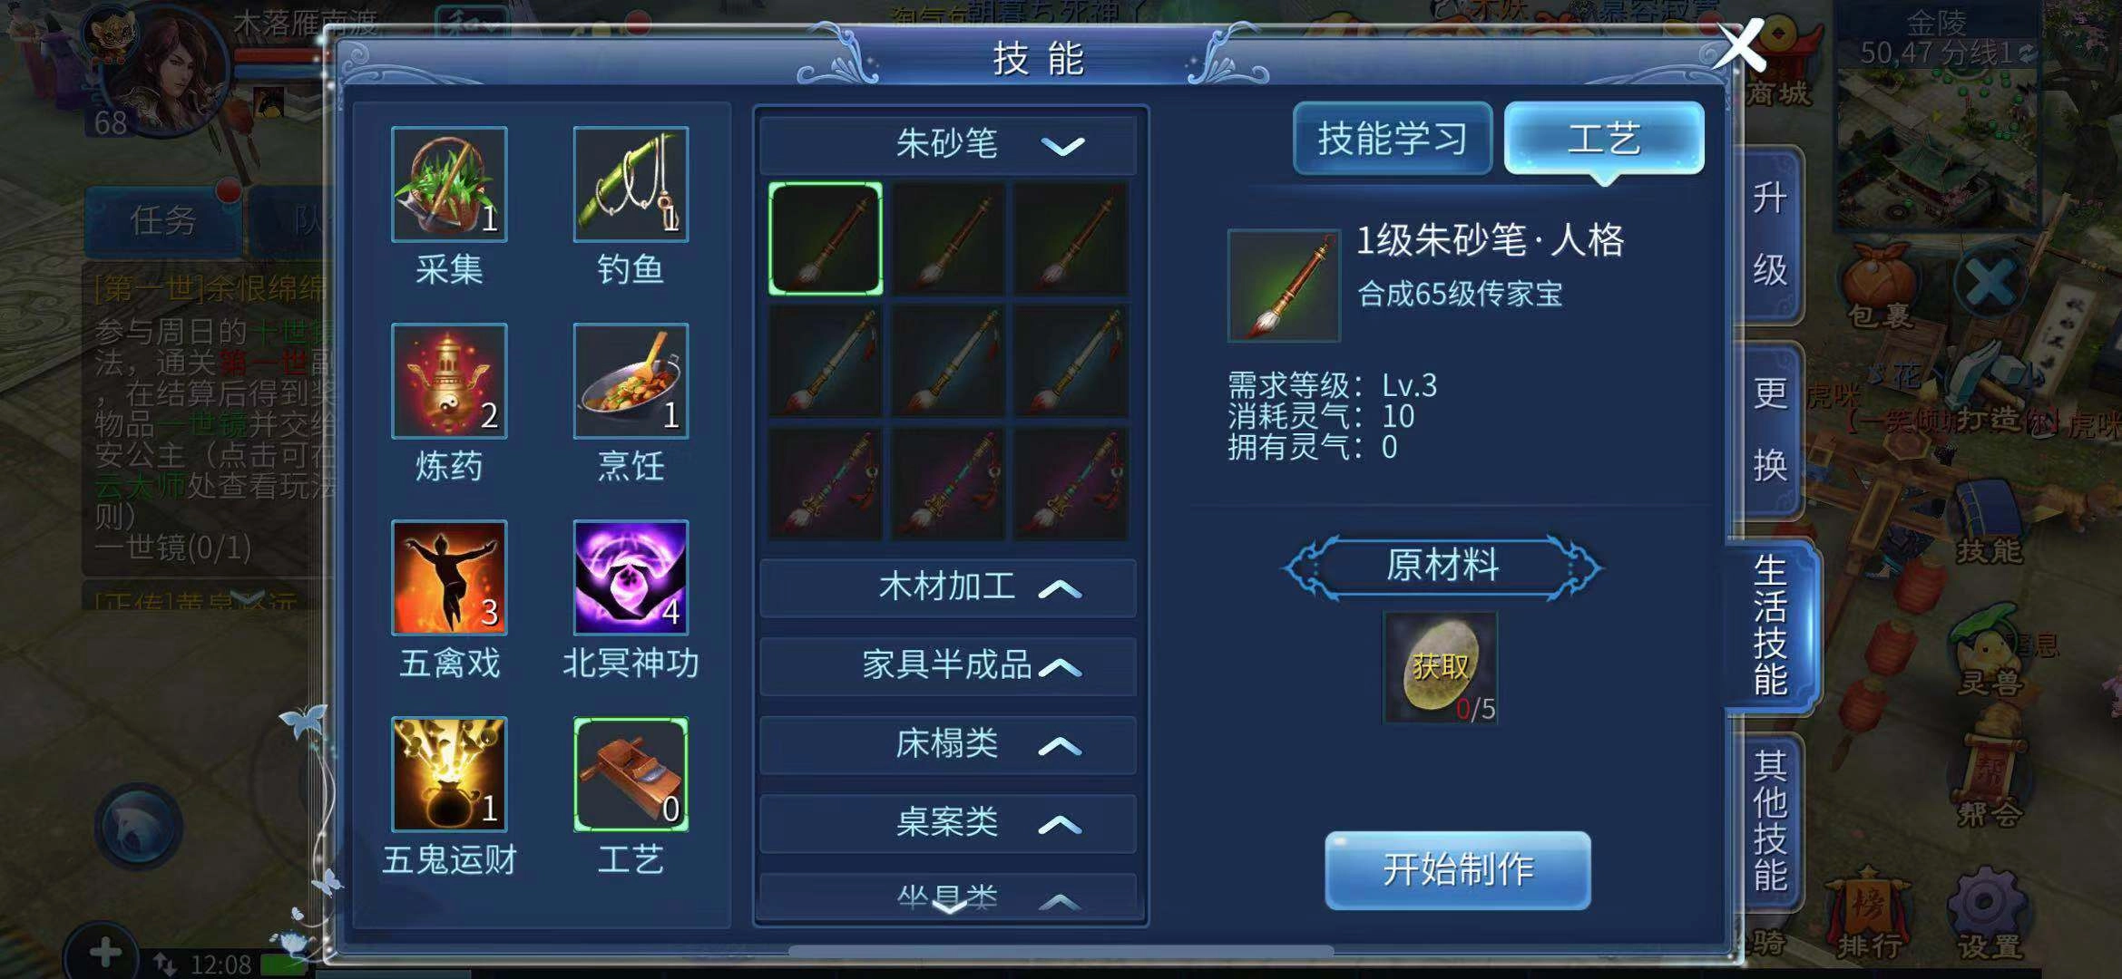The height and width of the screenshot is (979, 2122).
Task: Expand the 桌案类 category
Action: [x=948, y=823]
